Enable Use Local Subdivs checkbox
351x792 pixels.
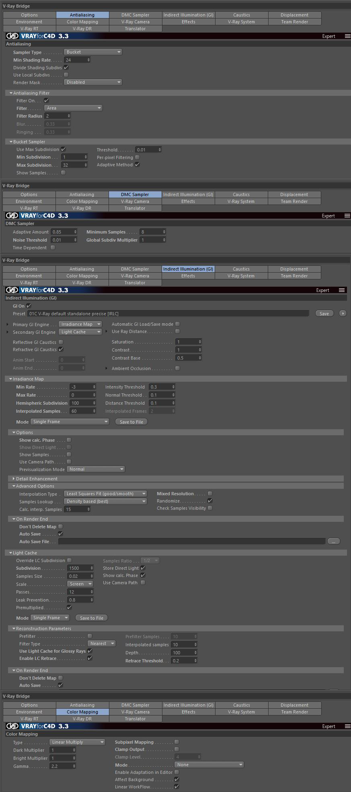[x=66, y=74]
